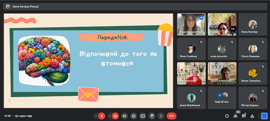Open the emoji reactions button
The image size is (270, 121).
point(133,116)
